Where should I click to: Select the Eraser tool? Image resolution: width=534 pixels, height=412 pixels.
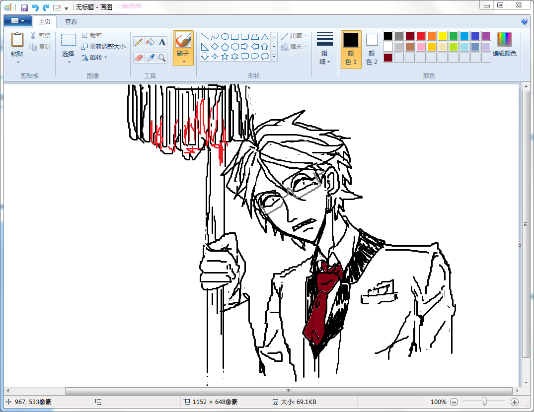(139, 58)
